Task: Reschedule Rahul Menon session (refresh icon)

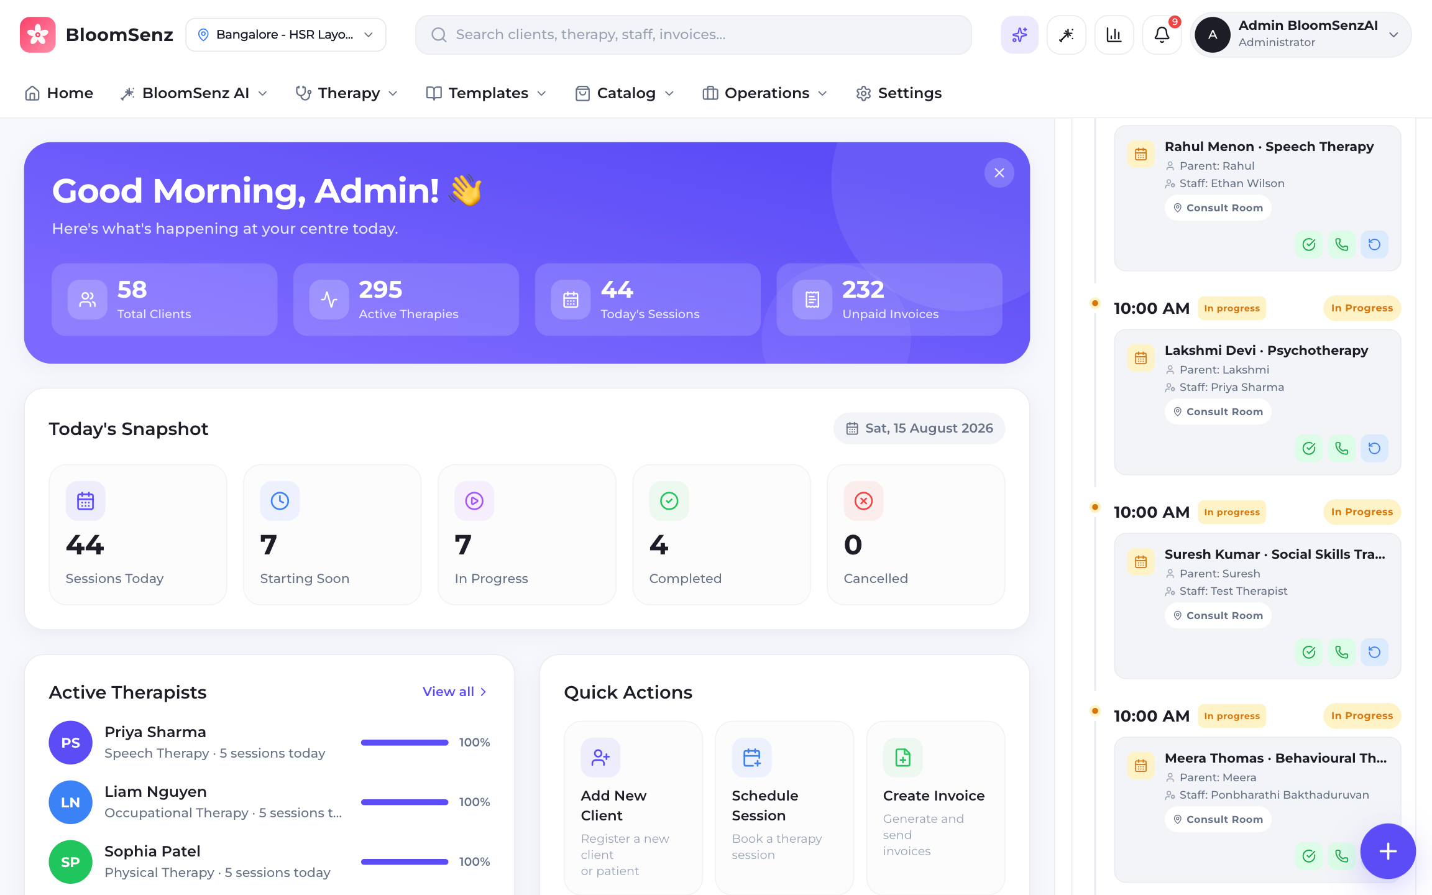Action: (1374, 244)
